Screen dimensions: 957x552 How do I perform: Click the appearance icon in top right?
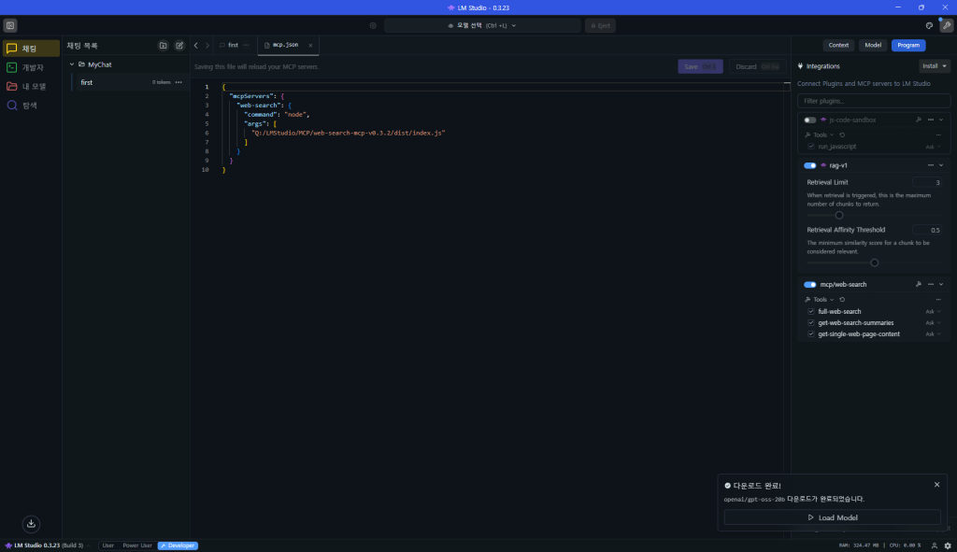pyautogui.click(x=929, y=25)
